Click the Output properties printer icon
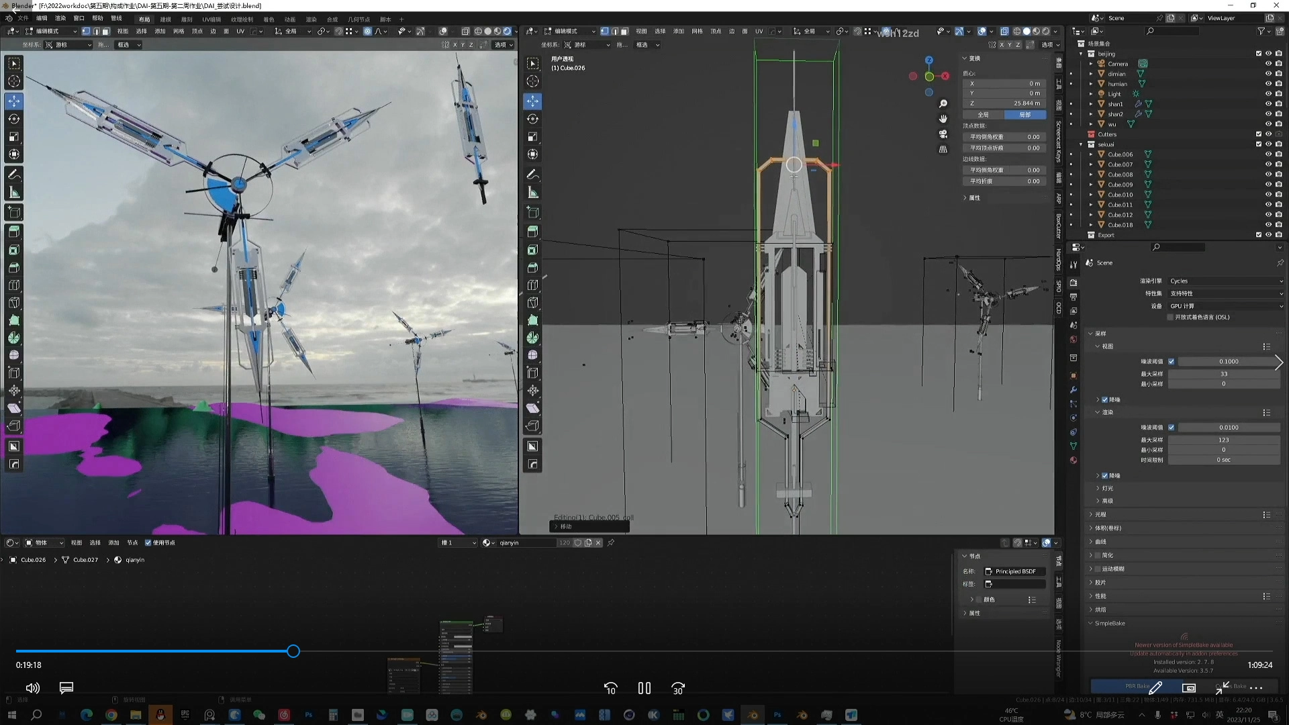1289x725 pixels. click(1073, 297)
